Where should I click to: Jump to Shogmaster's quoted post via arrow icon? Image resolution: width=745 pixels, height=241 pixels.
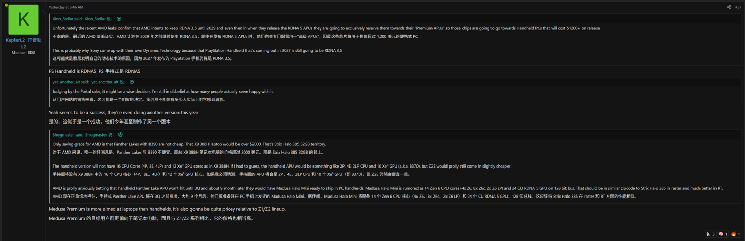(x=121, y=134)
